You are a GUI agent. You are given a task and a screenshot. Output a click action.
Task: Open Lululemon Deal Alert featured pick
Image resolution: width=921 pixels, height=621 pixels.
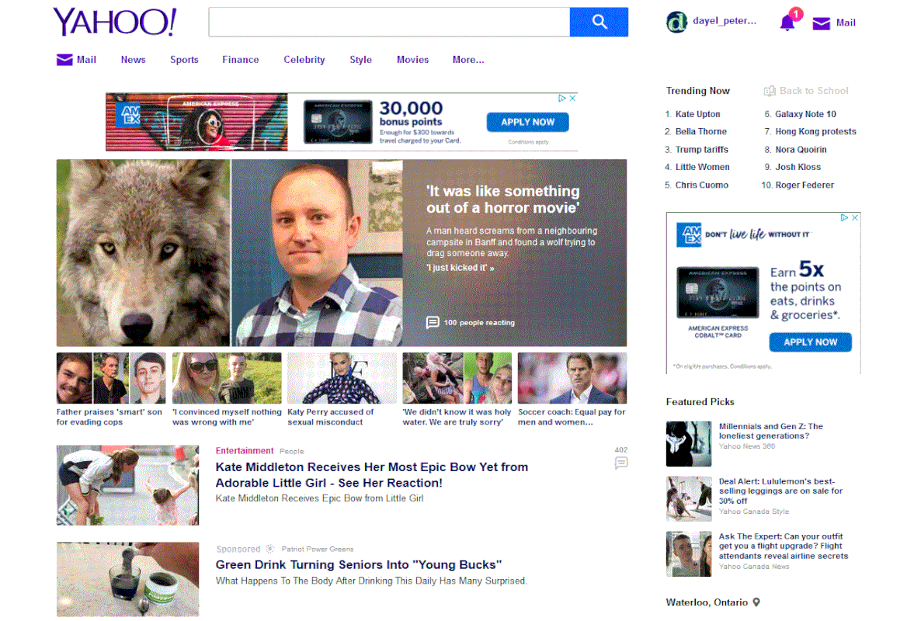[780, 491]
